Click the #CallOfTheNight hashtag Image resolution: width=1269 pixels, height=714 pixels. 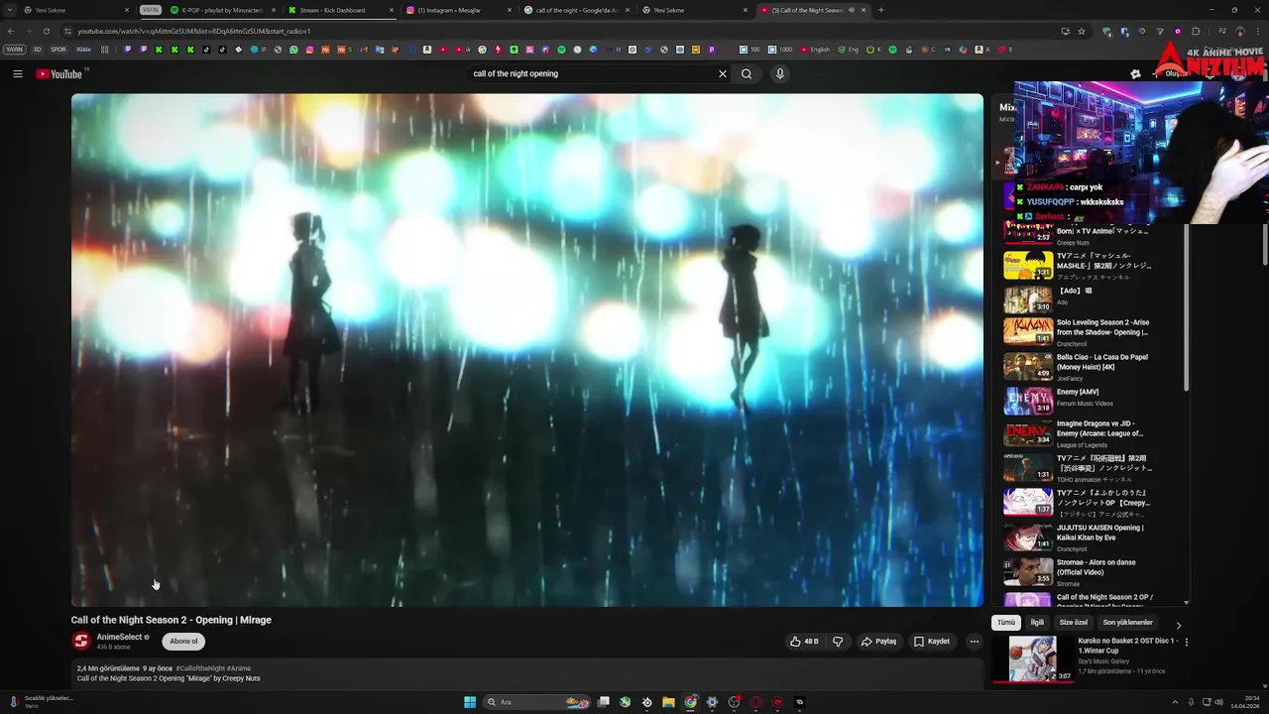[200, 668]
